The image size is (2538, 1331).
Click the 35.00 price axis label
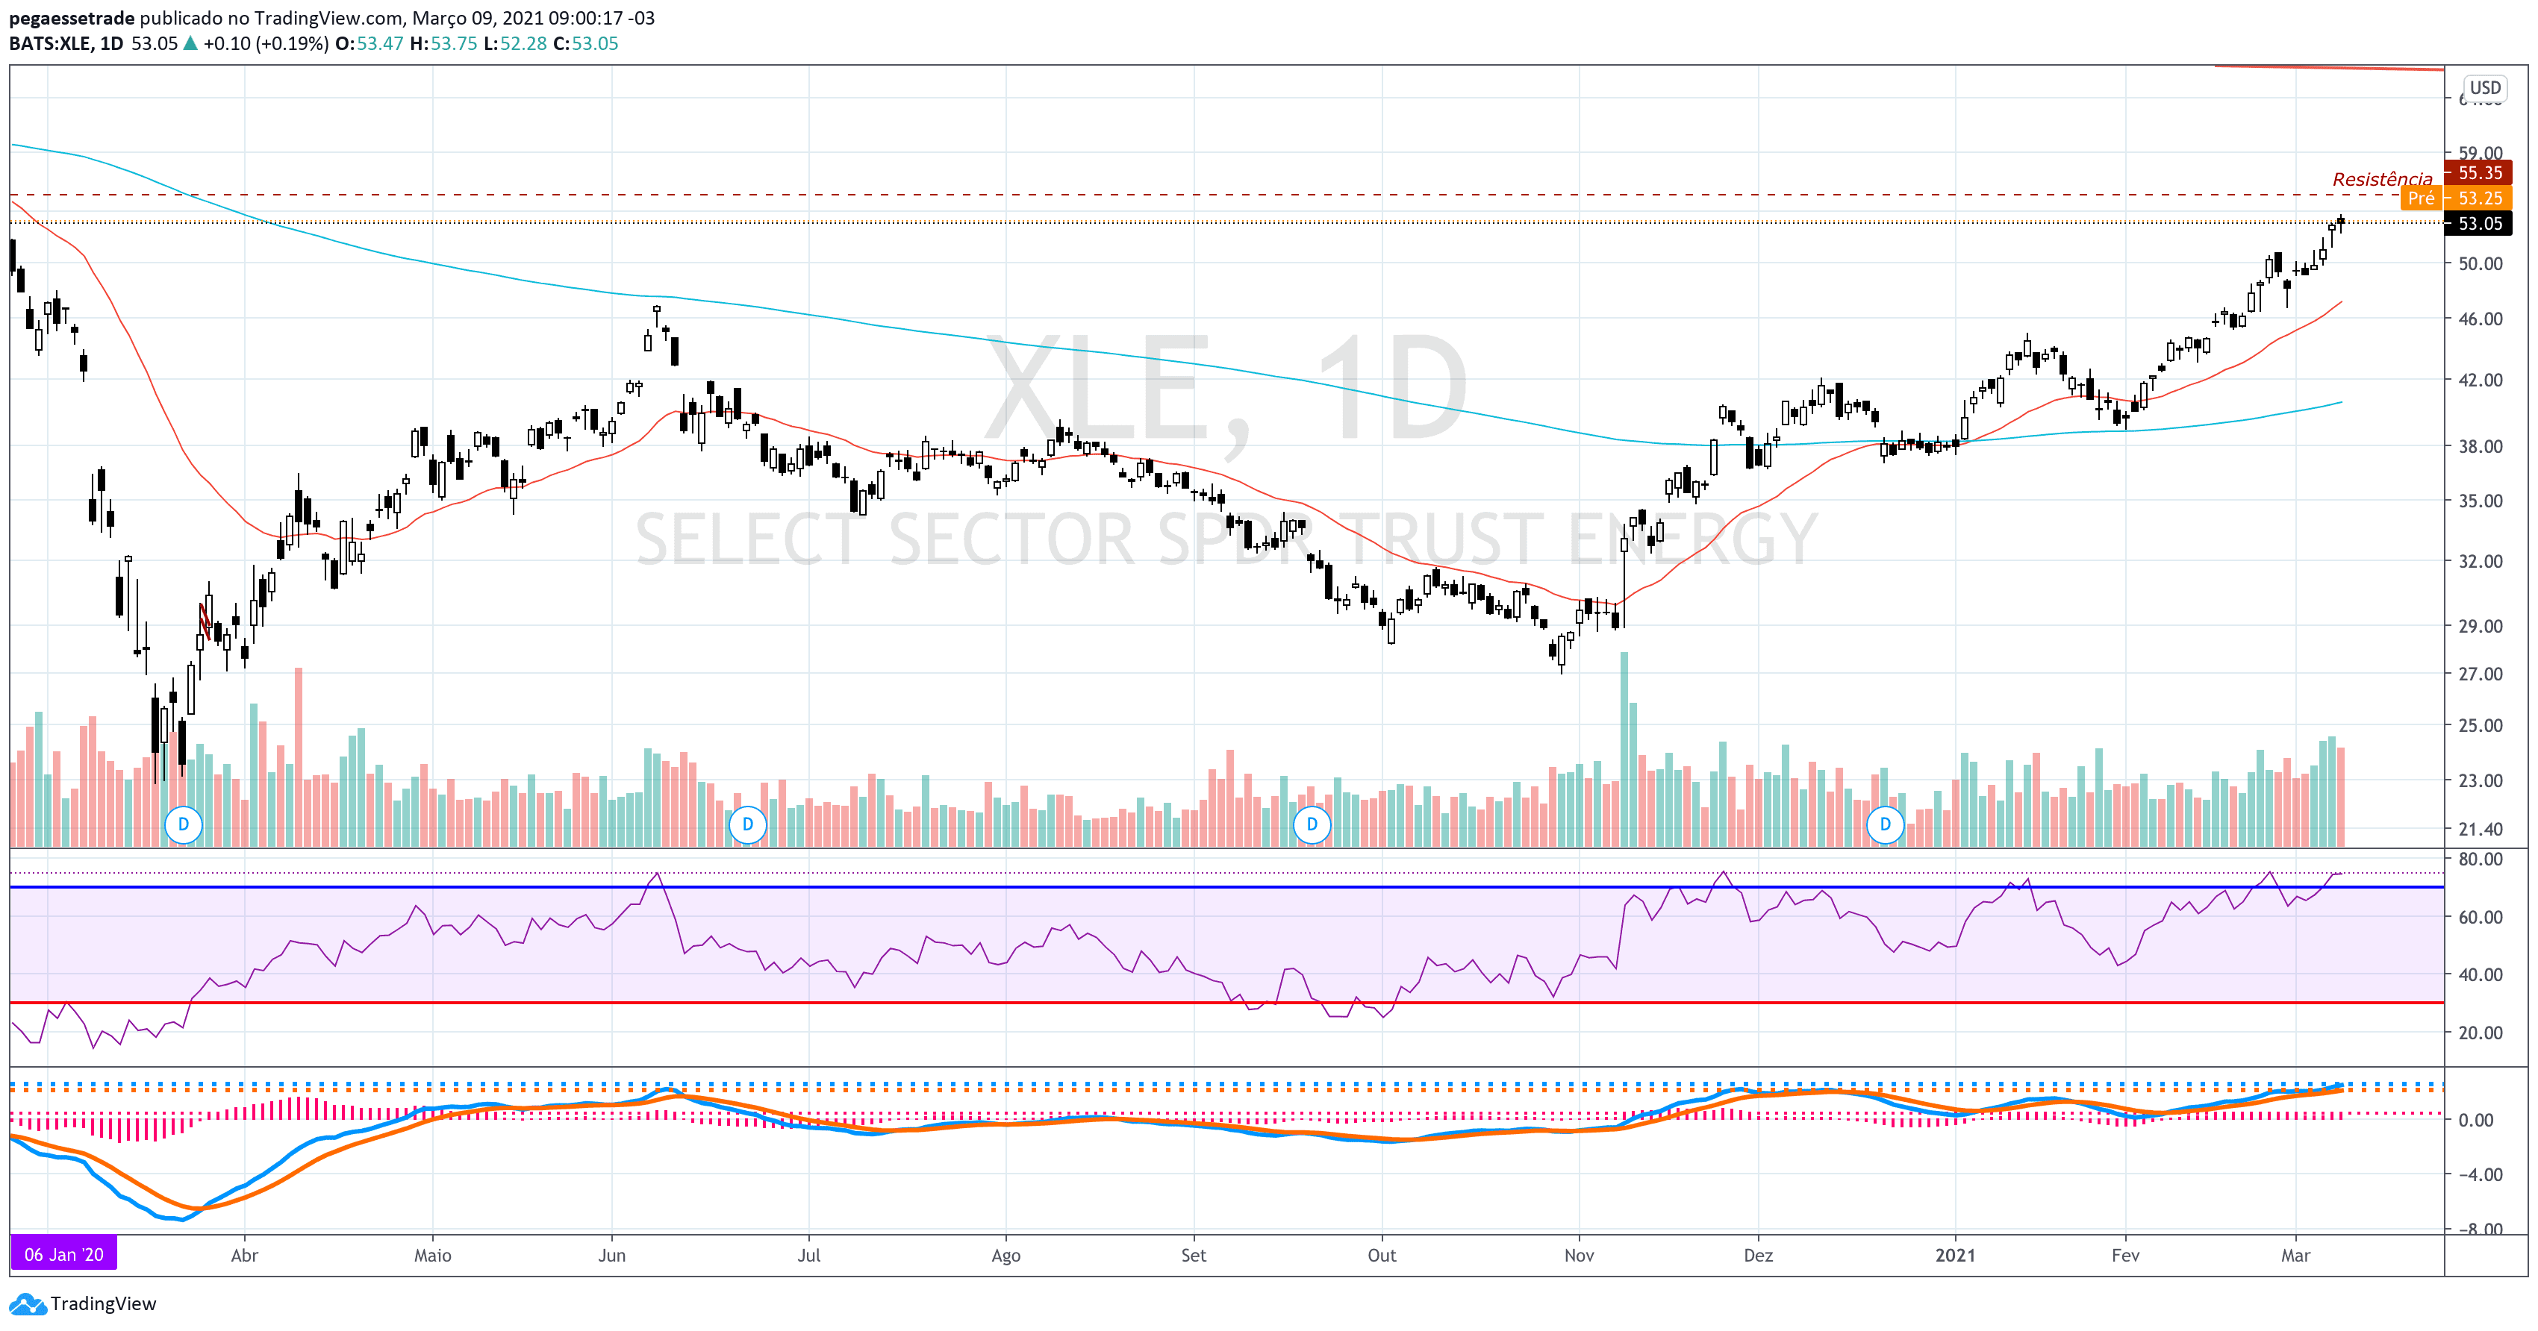coord(2480,501)
